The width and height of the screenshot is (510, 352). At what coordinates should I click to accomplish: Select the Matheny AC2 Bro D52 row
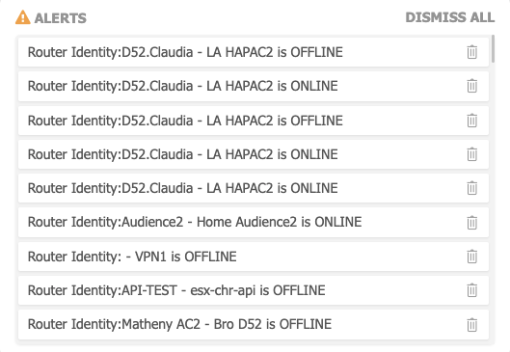click(x=254, y=324)
